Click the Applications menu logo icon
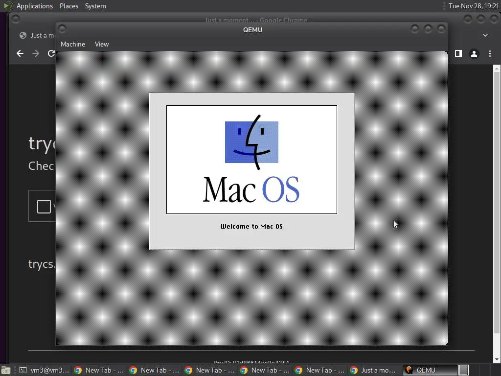501x376 pixels. coord(8,6)
